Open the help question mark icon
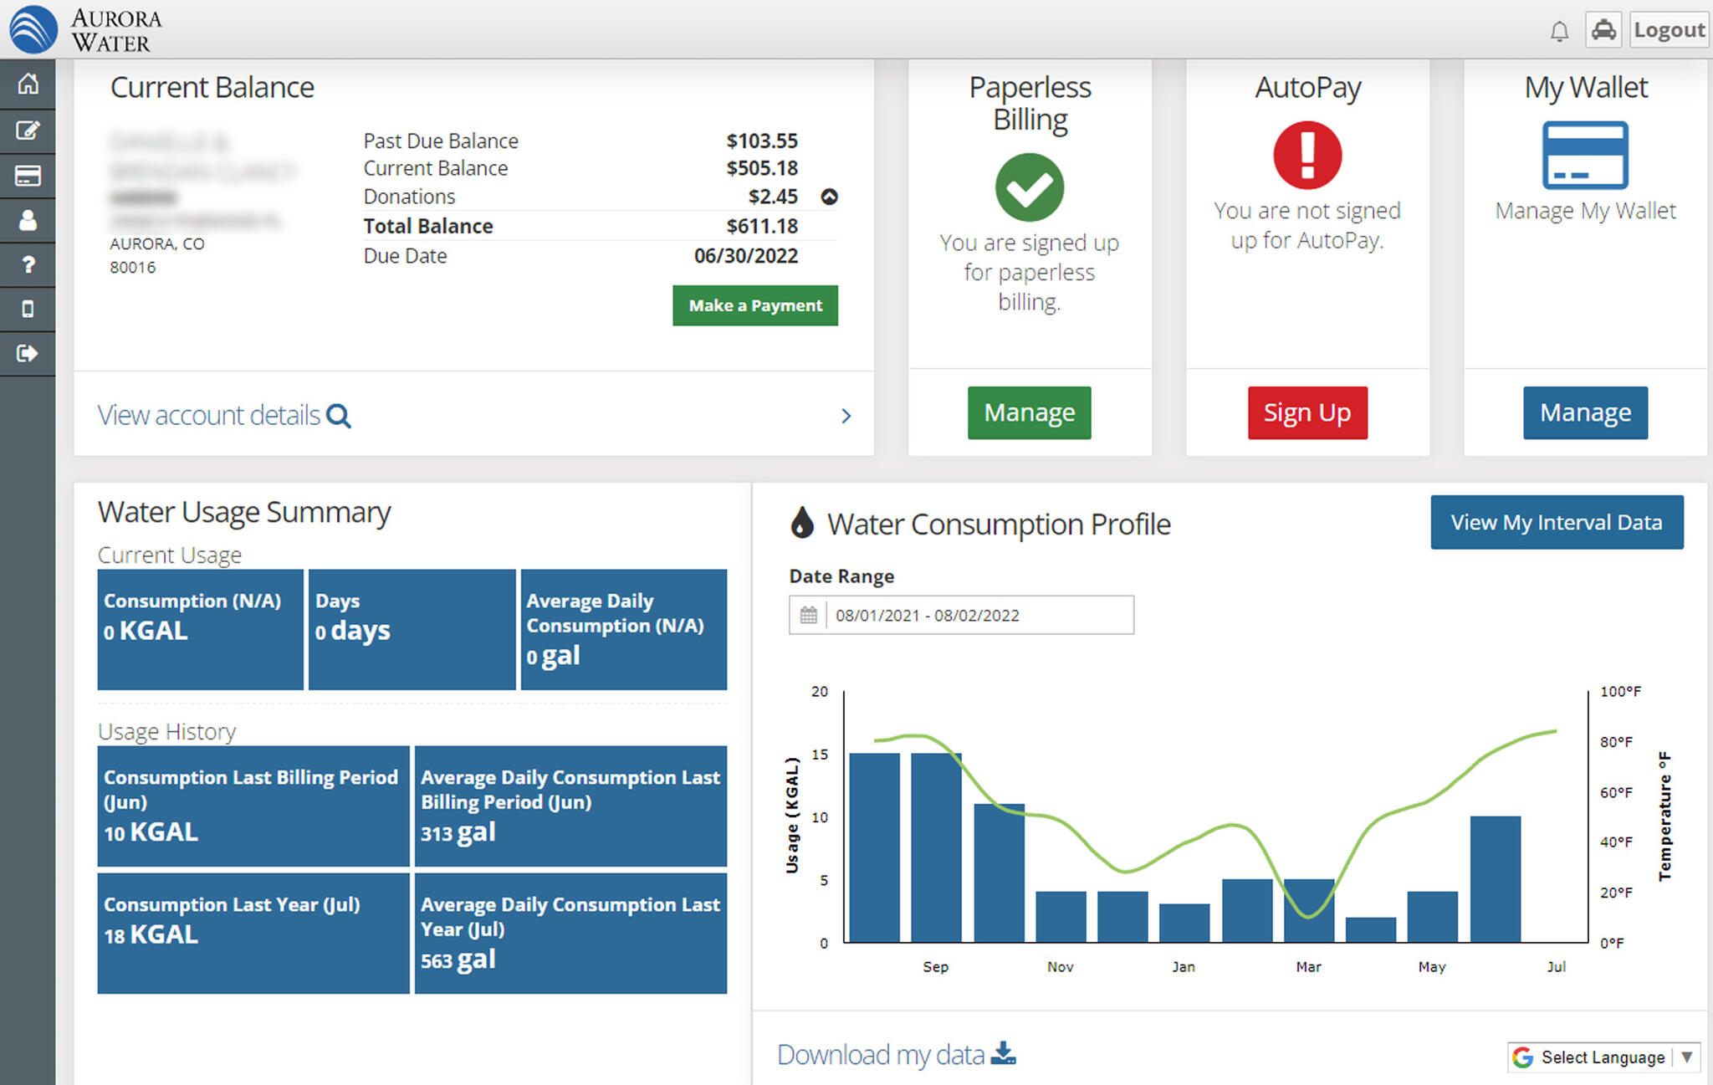 pos(28,265)
